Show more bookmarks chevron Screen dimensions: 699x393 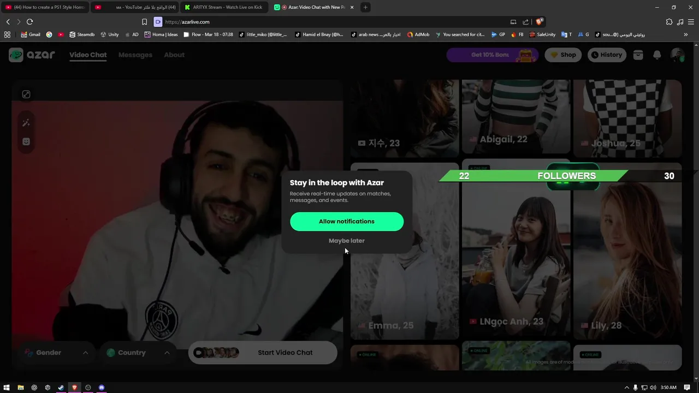[x=686, y=34]
